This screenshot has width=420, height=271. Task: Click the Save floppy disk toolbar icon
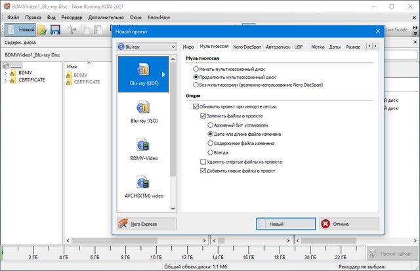pyautogui.click(x=55, y=30)
